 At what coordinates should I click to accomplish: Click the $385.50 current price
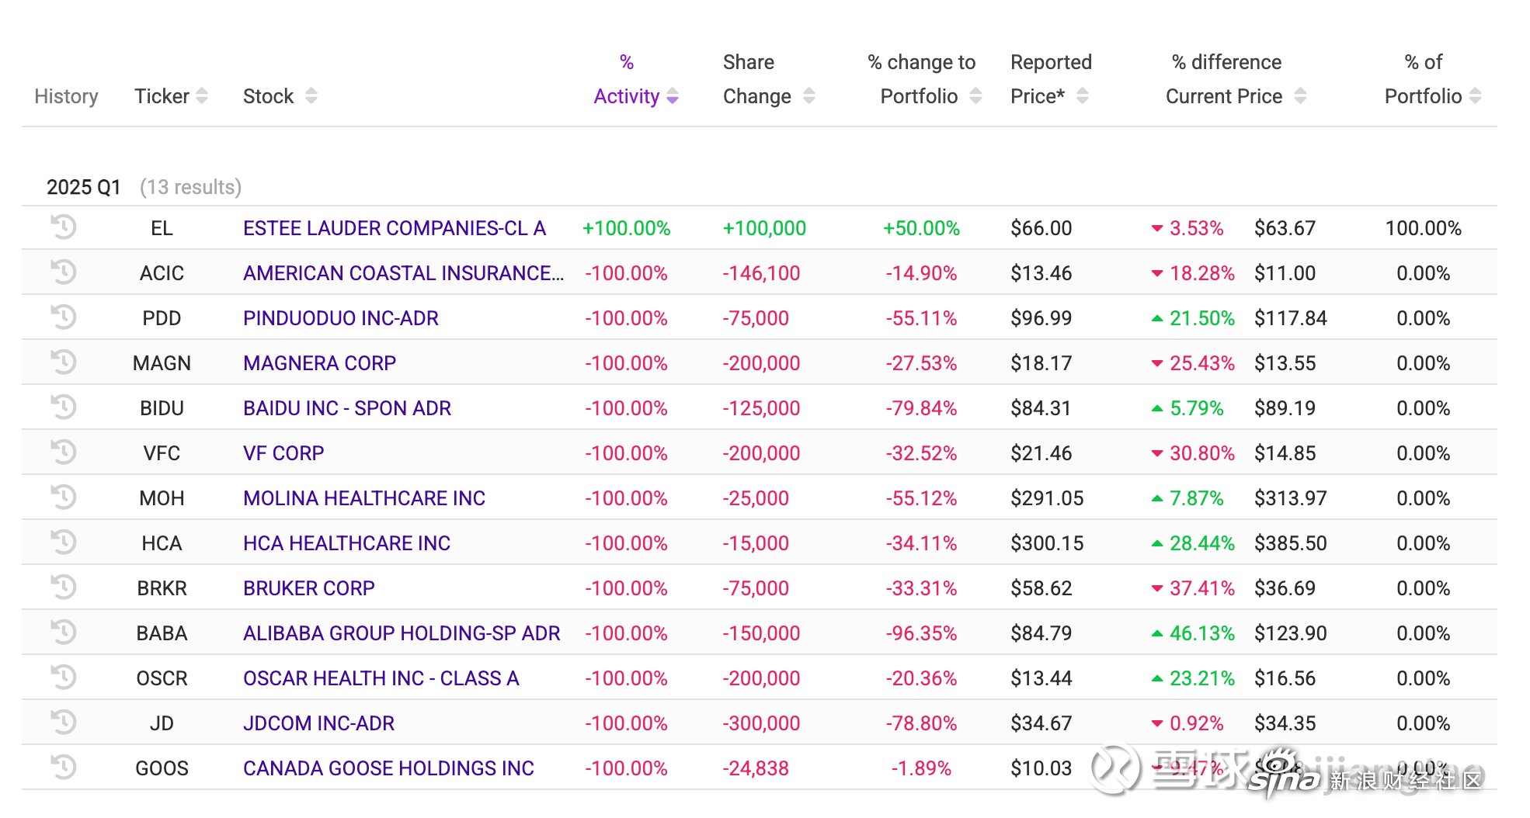pyautogui.click(x=1290, y=543)
